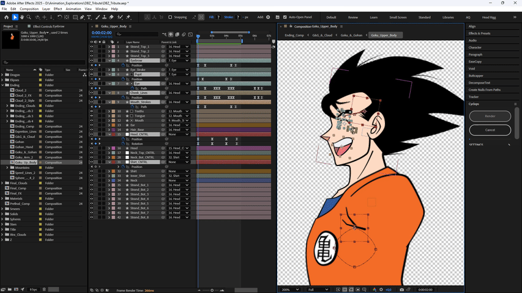Click the reset exposure icon in viewer
Image resolution: width=522 pixels, height=293 pixels.
click(x=381, y=290)
